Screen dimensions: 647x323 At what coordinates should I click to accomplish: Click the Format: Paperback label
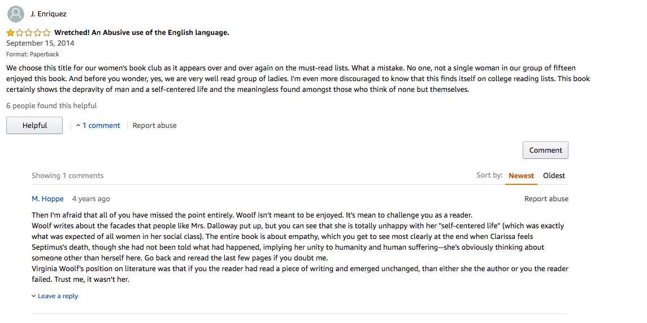coord(33,54)
